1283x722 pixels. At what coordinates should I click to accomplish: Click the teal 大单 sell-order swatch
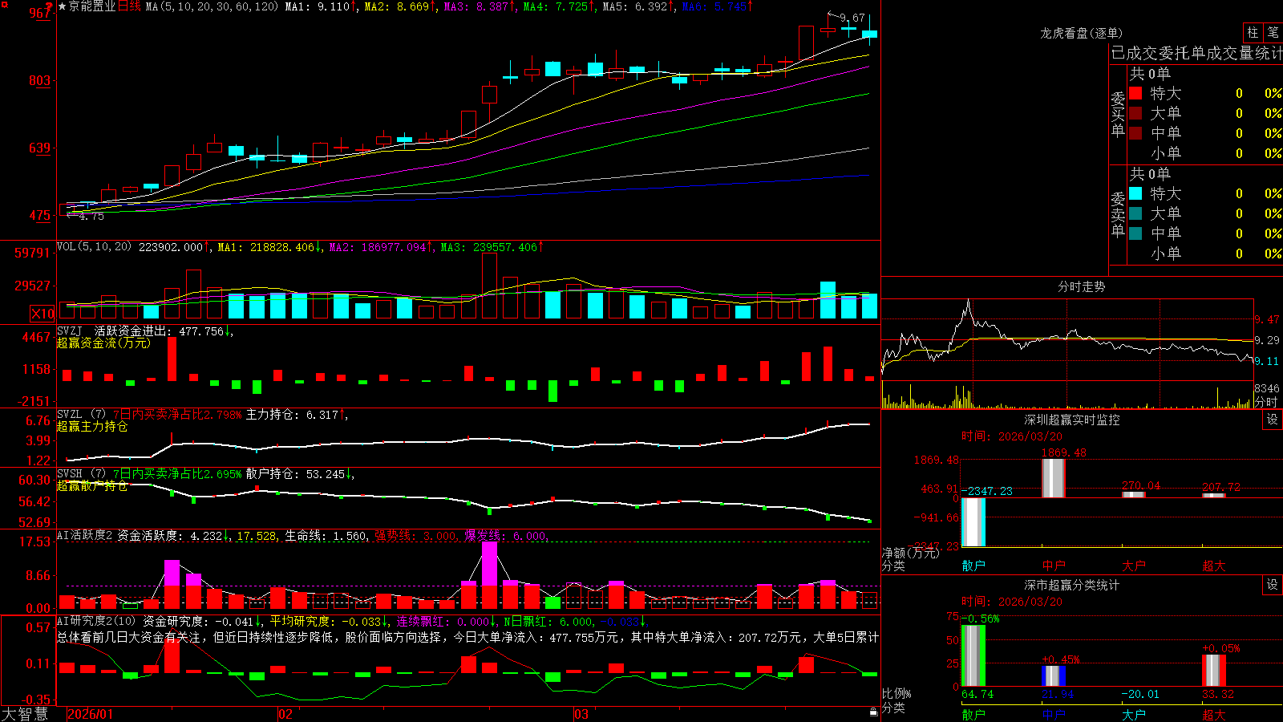click(x=1135, y=213)
